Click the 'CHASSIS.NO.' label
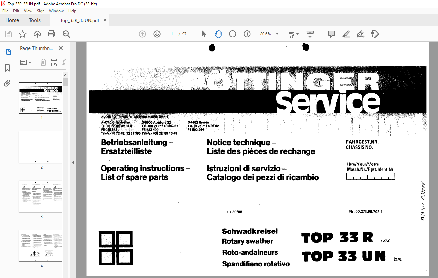 click(359, 147)
